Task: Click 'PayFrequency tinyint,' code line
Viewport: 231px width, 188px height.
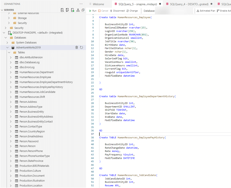Action: tap(120, 155)
